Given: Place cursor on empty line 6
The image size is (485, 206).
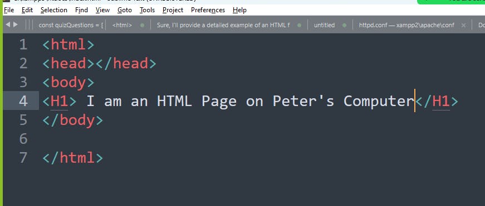Looking at the screenshot, I should coord(247,139).
